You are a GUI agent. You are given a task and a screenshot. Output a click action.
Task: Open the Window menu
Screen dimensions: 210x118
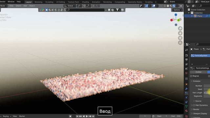coord(11,2)
